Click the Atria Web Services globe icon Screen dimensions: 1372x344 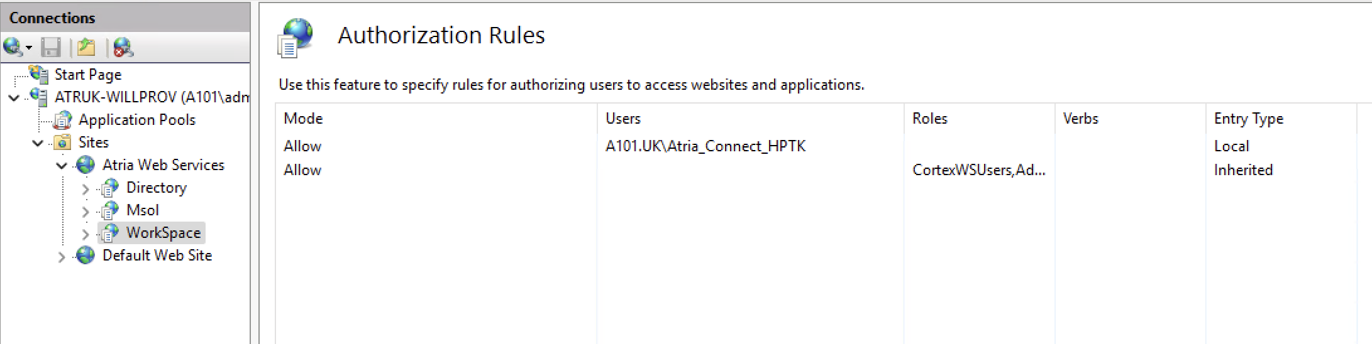click(86, 165)
